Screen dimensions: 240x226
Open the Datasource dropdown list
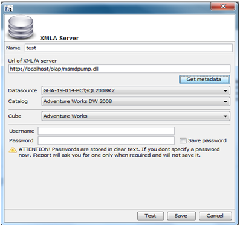coord(135,90)
